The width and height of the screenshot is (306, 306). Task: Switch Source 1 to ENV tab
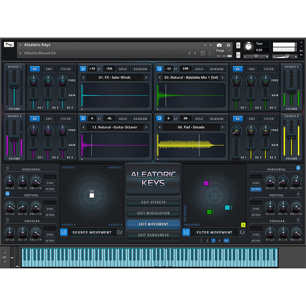click(49, 69)
